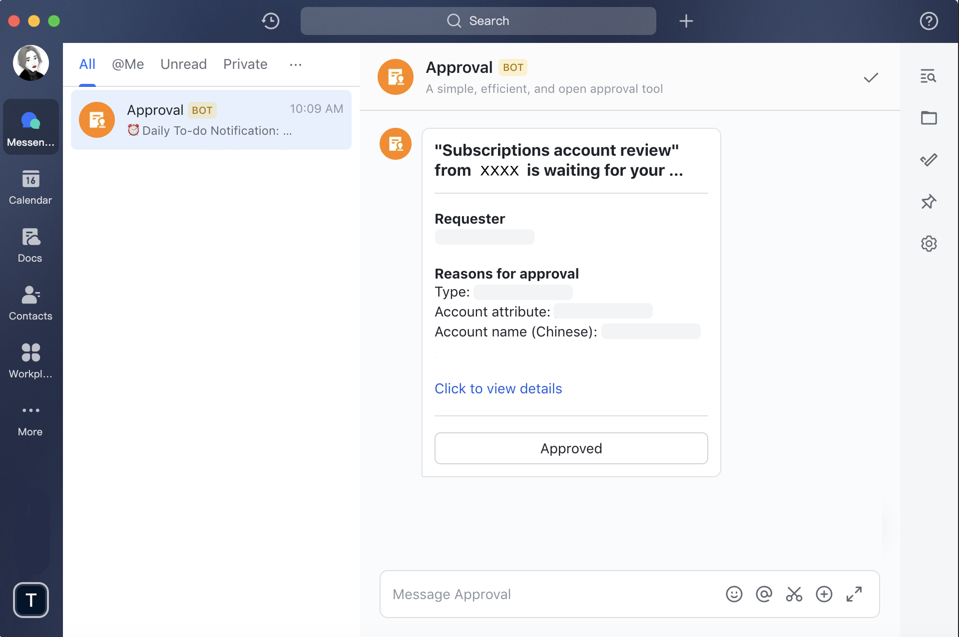Open Docs from the sidebar
This screenshot has height=637, width=959.
(x=30, y=245)
